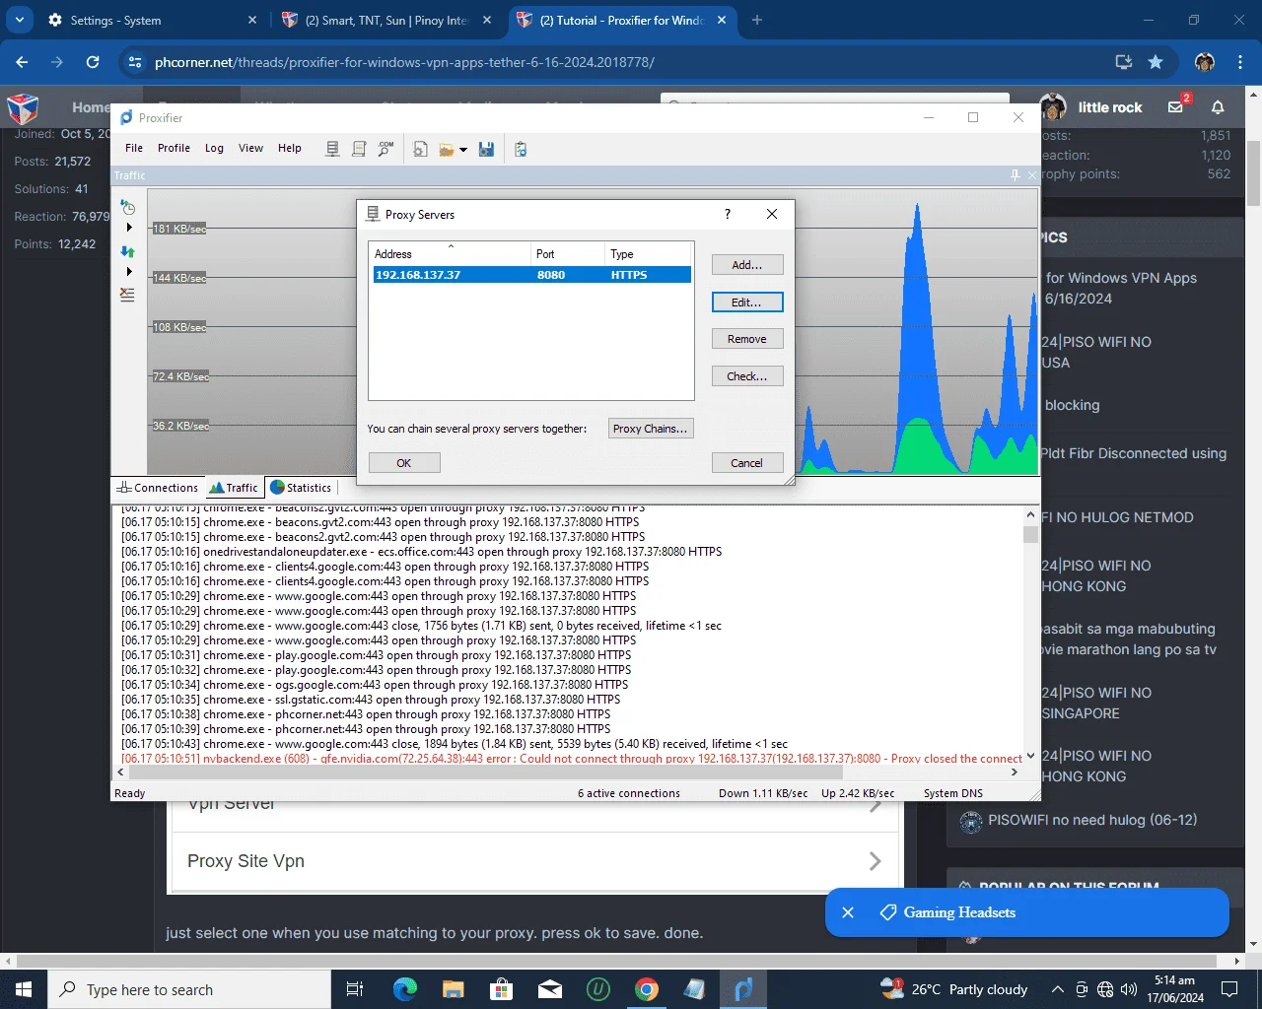Image resolution: width=1262 pixels, height=1009 pixels.
Task: Click "6 active connections" in status bar
Action: click(629, 793)
